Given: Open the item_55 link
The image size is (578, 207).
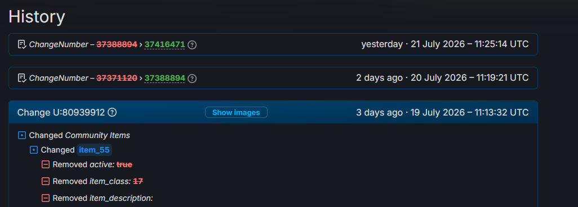Looking at the screenshot, I should coord(95,150).
